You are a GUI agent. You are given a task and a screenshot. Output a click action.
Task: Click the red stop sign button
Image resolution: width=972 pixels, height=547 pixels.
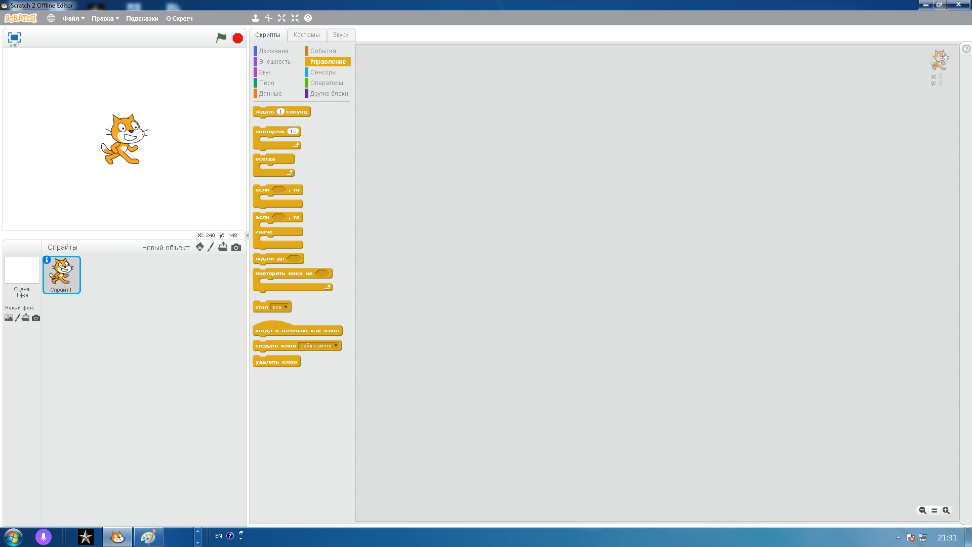coord(237,38)
